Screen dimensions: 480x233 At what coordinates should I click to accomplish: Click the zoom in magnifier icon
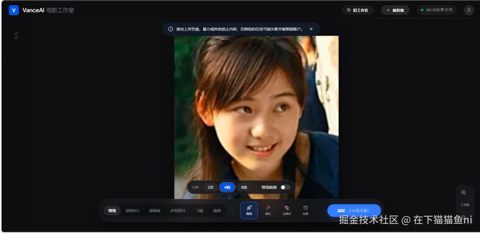(x=464, y=192)
